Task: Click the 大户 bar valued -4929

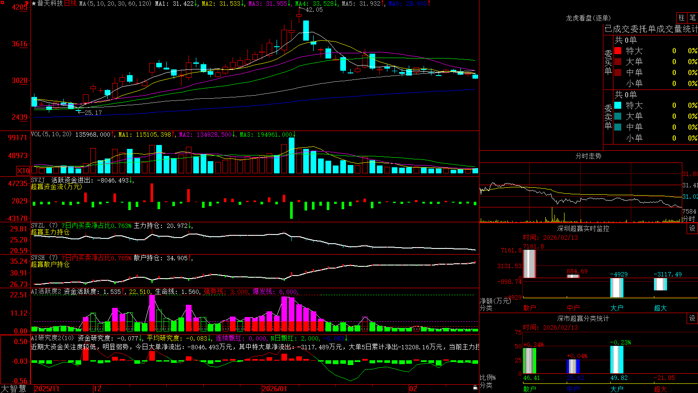Action: pyautogui.click(x=616, y=287)
